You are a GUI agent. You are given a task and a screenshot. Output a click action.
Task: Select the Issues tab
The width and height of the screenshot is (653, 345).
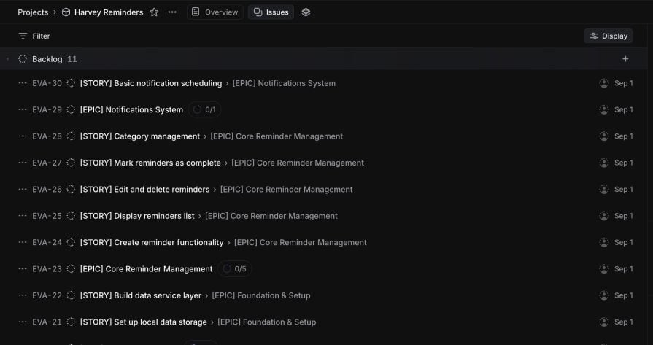click(271, 12)
